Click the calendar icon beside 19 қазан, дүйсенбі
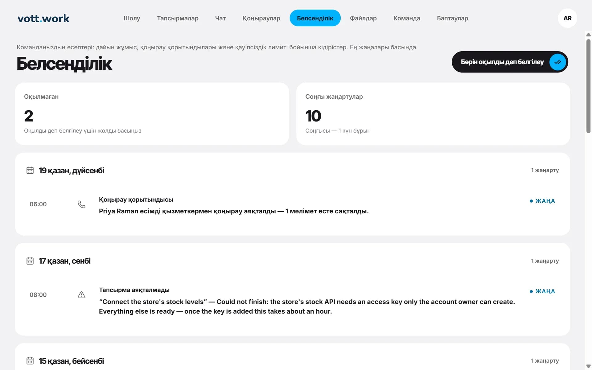 point(30,170)
